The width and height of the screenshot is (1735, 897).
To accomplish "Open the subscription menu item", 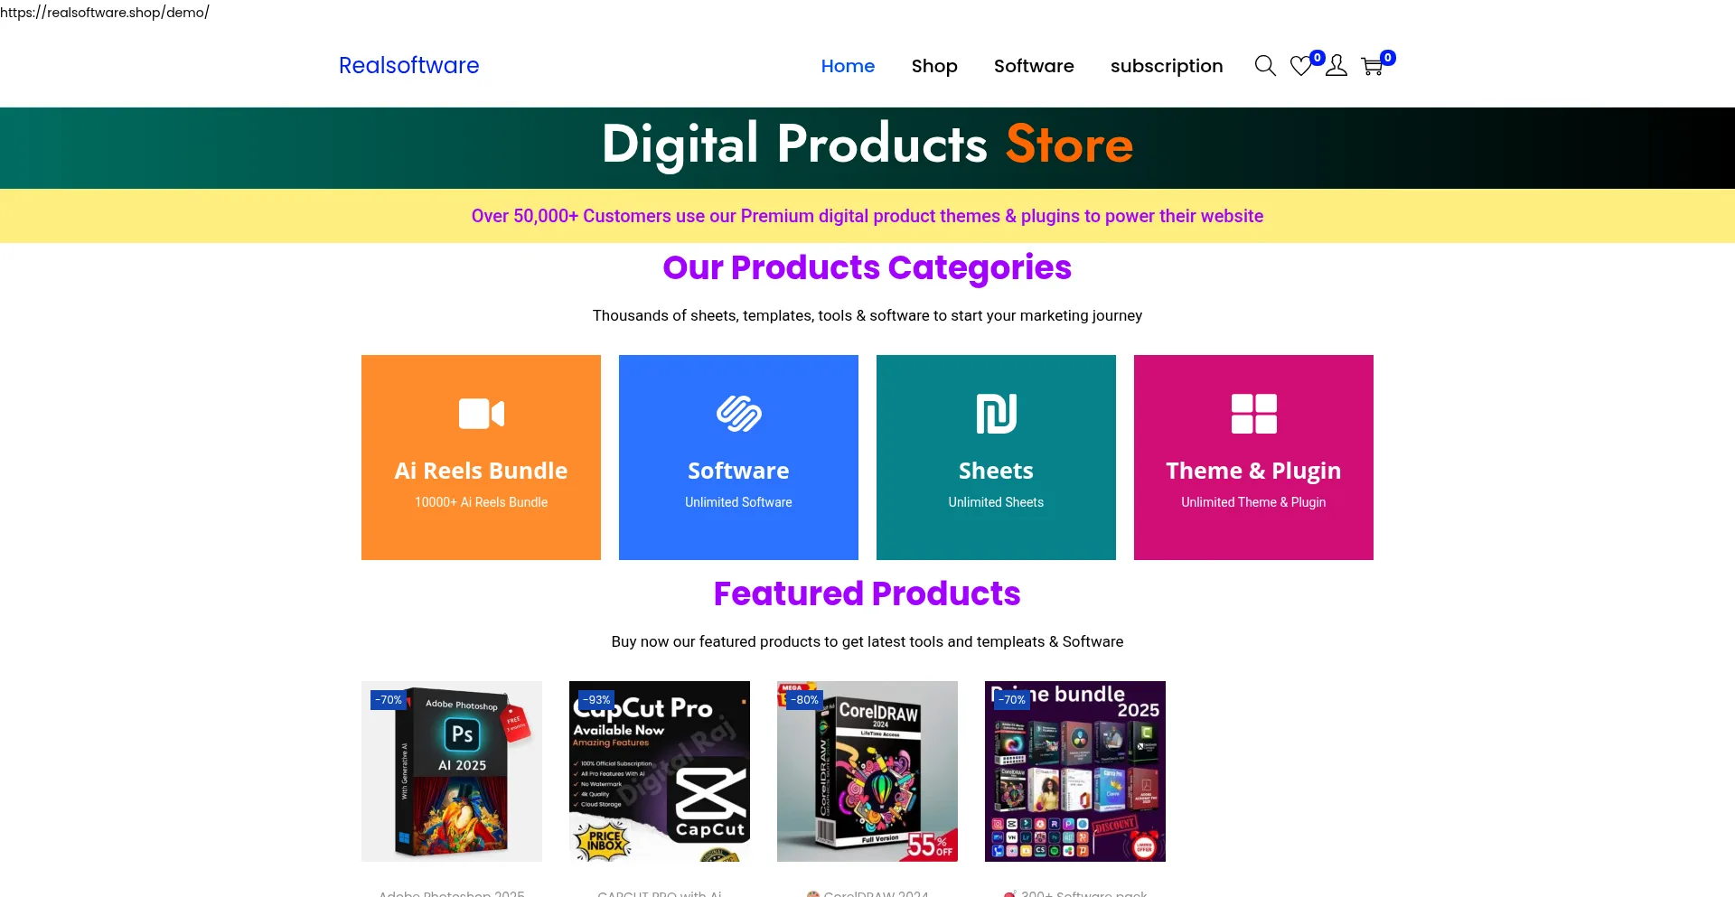I will (x=1167, y=66).
